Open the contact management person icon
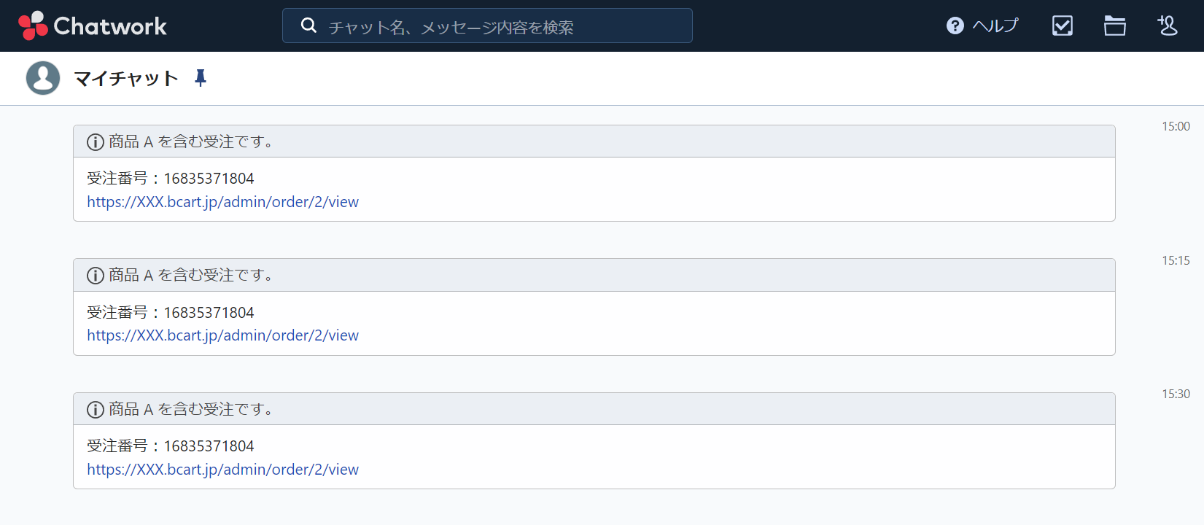The width and height of the screenshot is (1204, 525). pos(1167,26)
